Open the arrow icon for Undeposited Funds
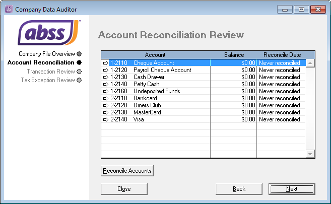This screenshot has height=204, width=331. pos(105,91)
